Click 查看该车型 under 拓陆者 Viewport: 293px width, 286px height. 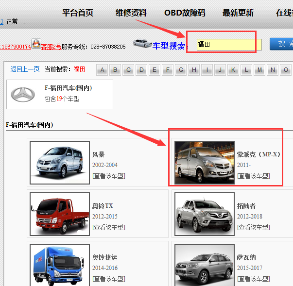[x=254, y=227]
